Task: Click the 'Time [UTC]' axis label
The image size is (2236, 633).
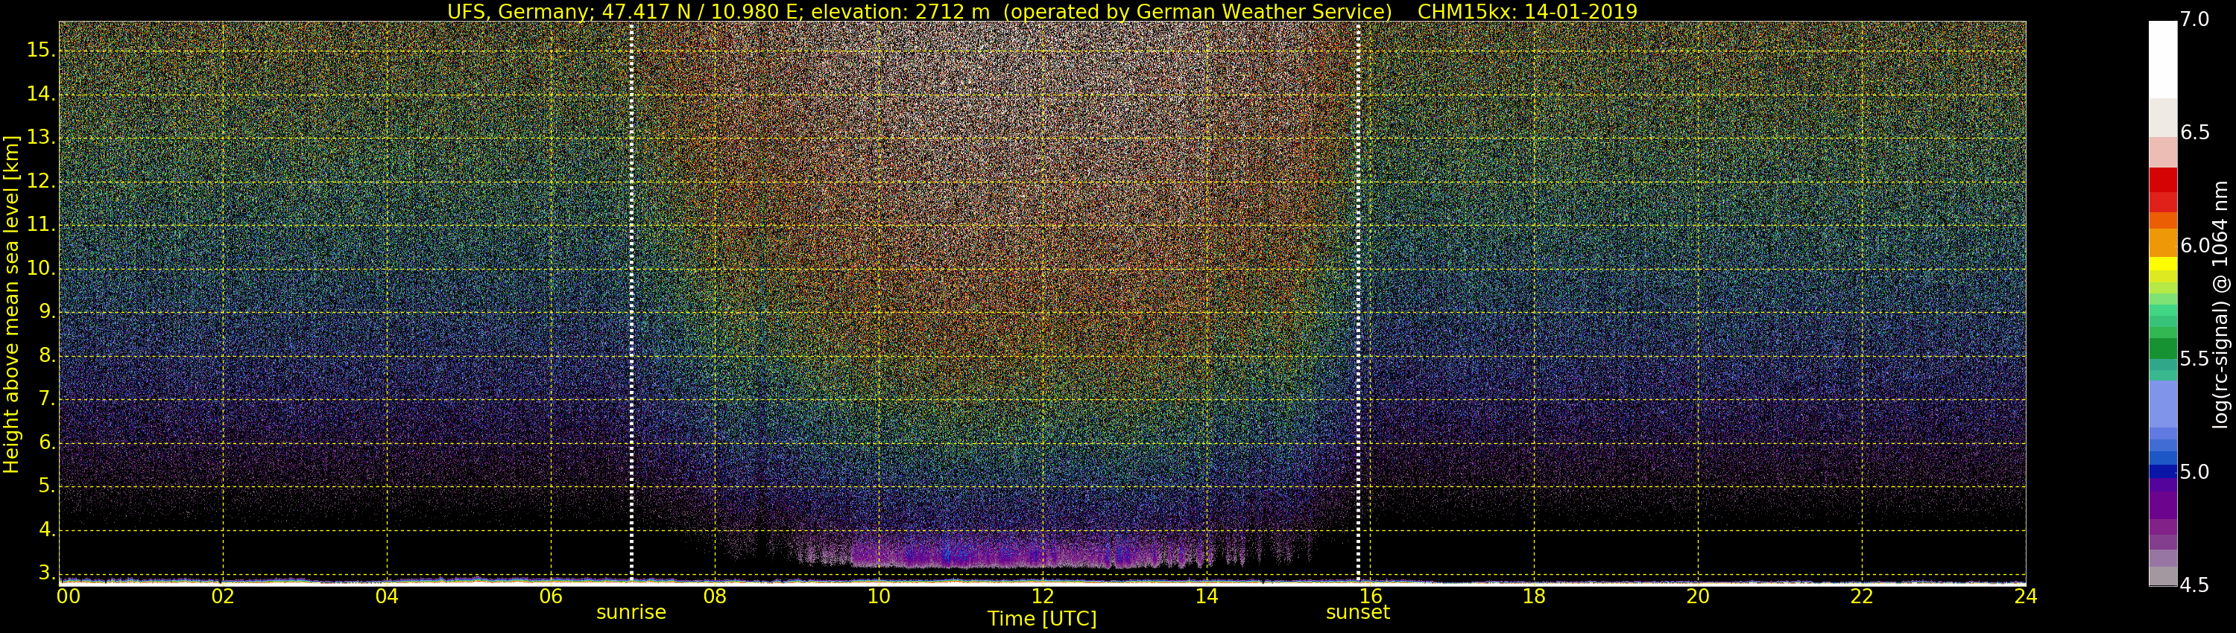Action: (x=1042, y=619)
